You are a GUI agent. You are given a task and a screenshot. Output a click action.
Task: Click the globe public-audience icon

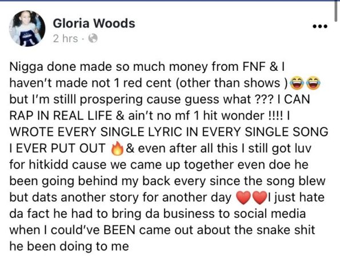(93, 39)
